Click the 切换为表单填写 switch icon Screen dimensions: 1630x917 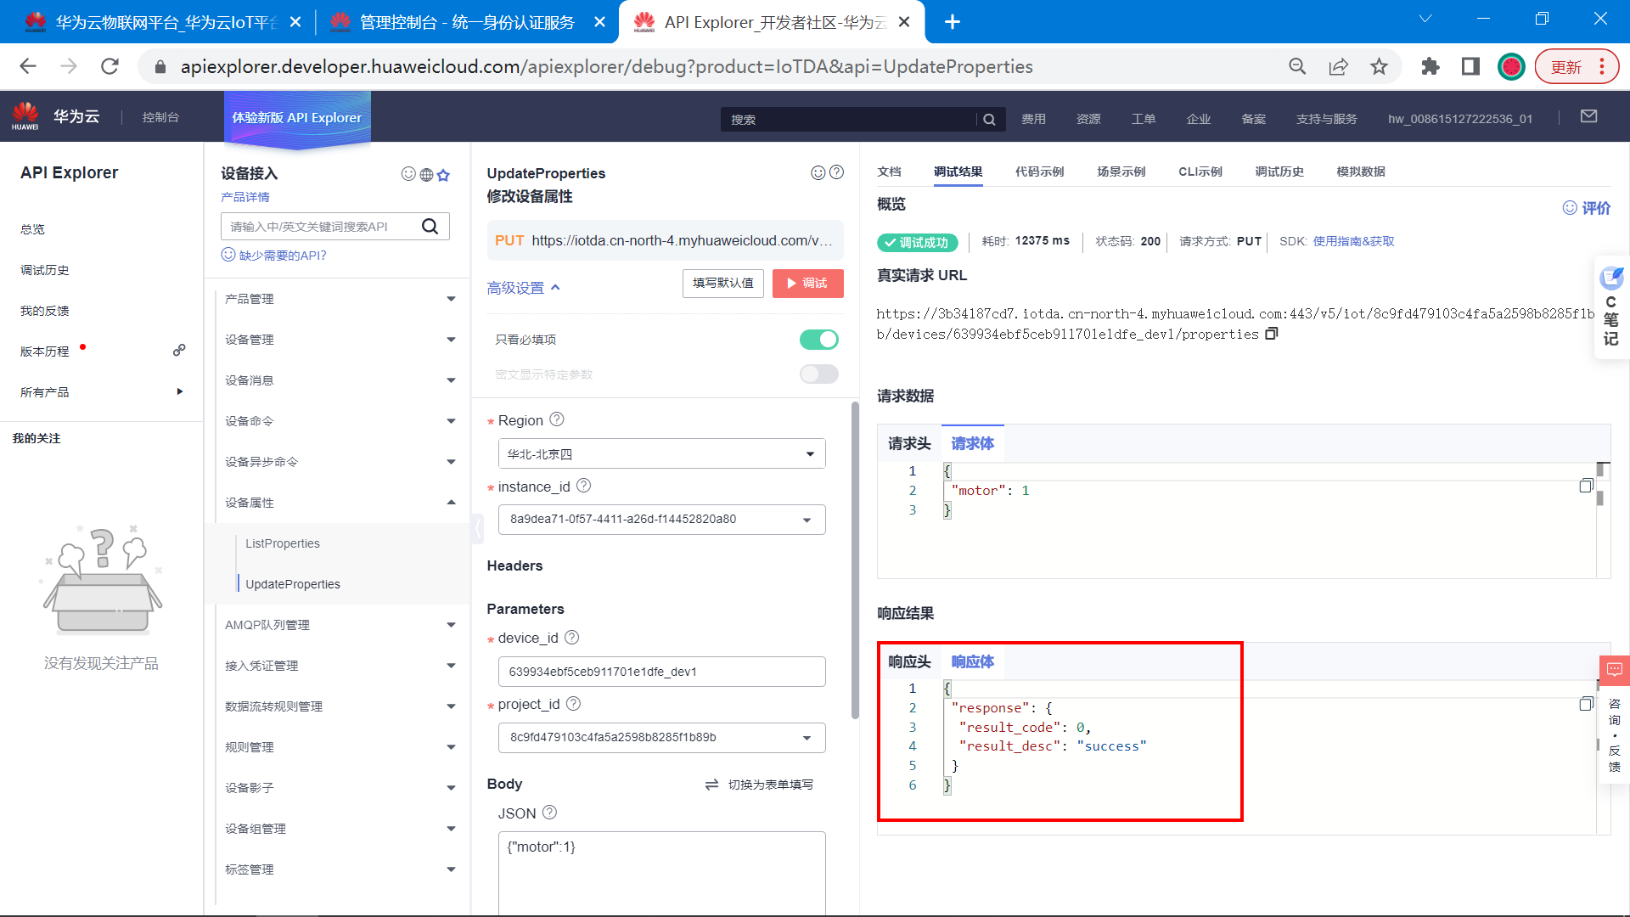click(711, 785)
